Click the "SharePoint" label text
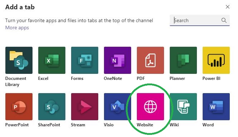This screenshot has height=137, width=238. (x=49, y=125)
